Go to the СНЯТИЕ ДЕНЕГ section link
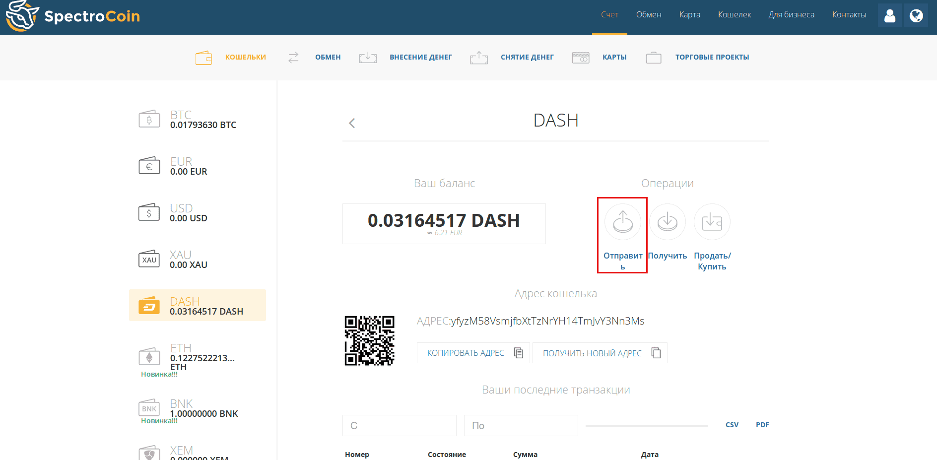937x460 pixels. (527, 57)
